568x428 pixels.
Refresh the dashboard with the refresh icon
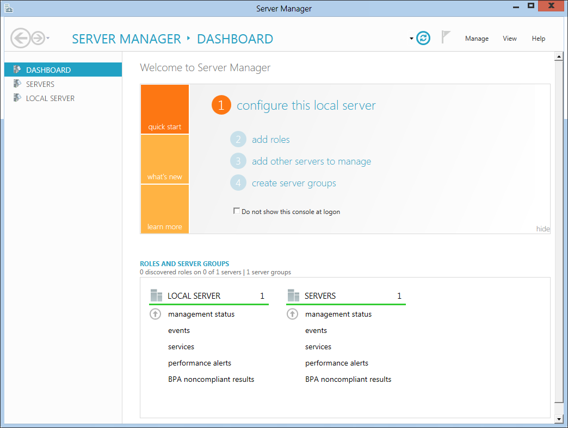[x=423, y=38]
